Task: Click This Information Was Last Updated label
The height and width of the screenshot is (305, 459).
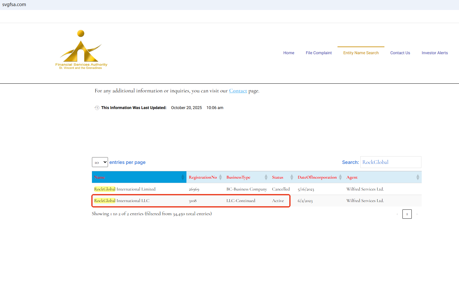Action: tap(134, 108)
